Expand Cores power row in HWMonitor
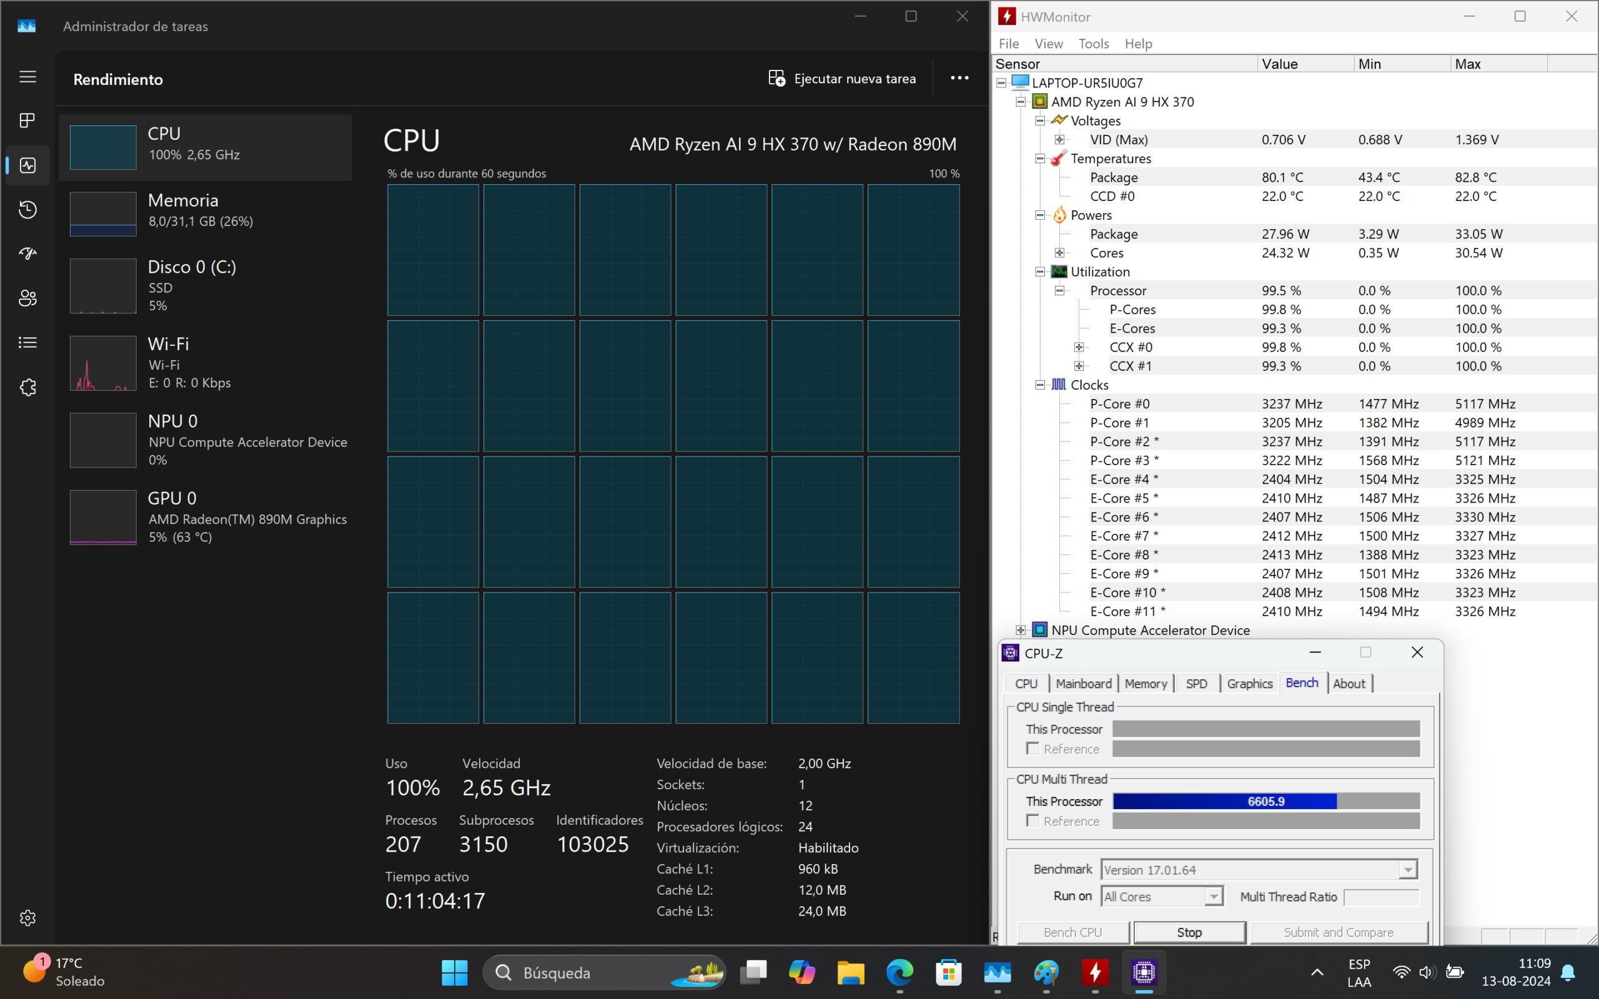Viewport: 1599px width, 999px height. (x=1059, y=252)
